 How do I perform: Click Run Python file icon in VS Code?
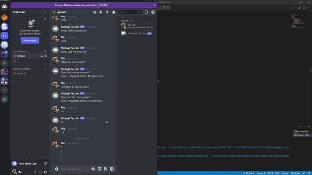[293, 8]
